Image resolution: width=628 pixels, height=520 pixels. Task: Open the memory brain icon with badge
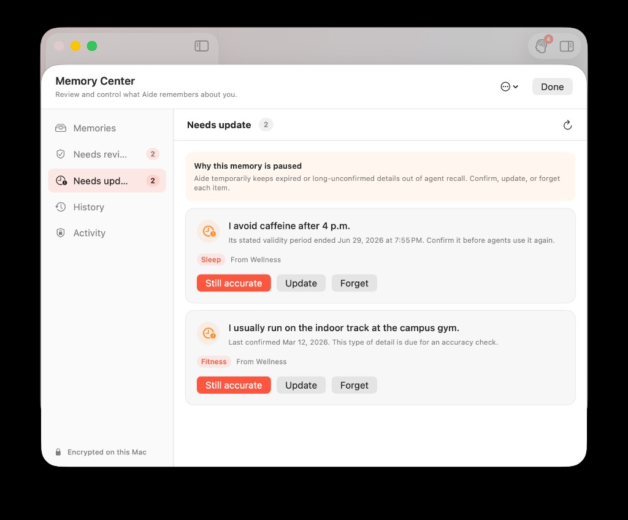[x=542, y=45]
